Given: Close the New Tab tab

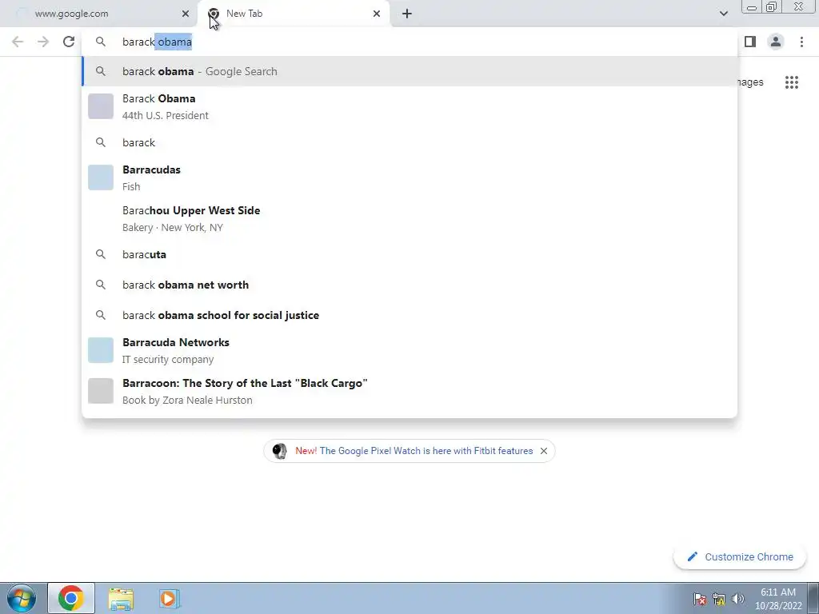Looking at the screenshot, I should [x=377, y=14].
